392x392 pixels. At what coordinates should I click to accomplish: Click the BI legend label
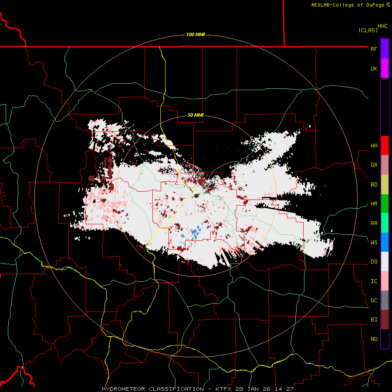374,320
